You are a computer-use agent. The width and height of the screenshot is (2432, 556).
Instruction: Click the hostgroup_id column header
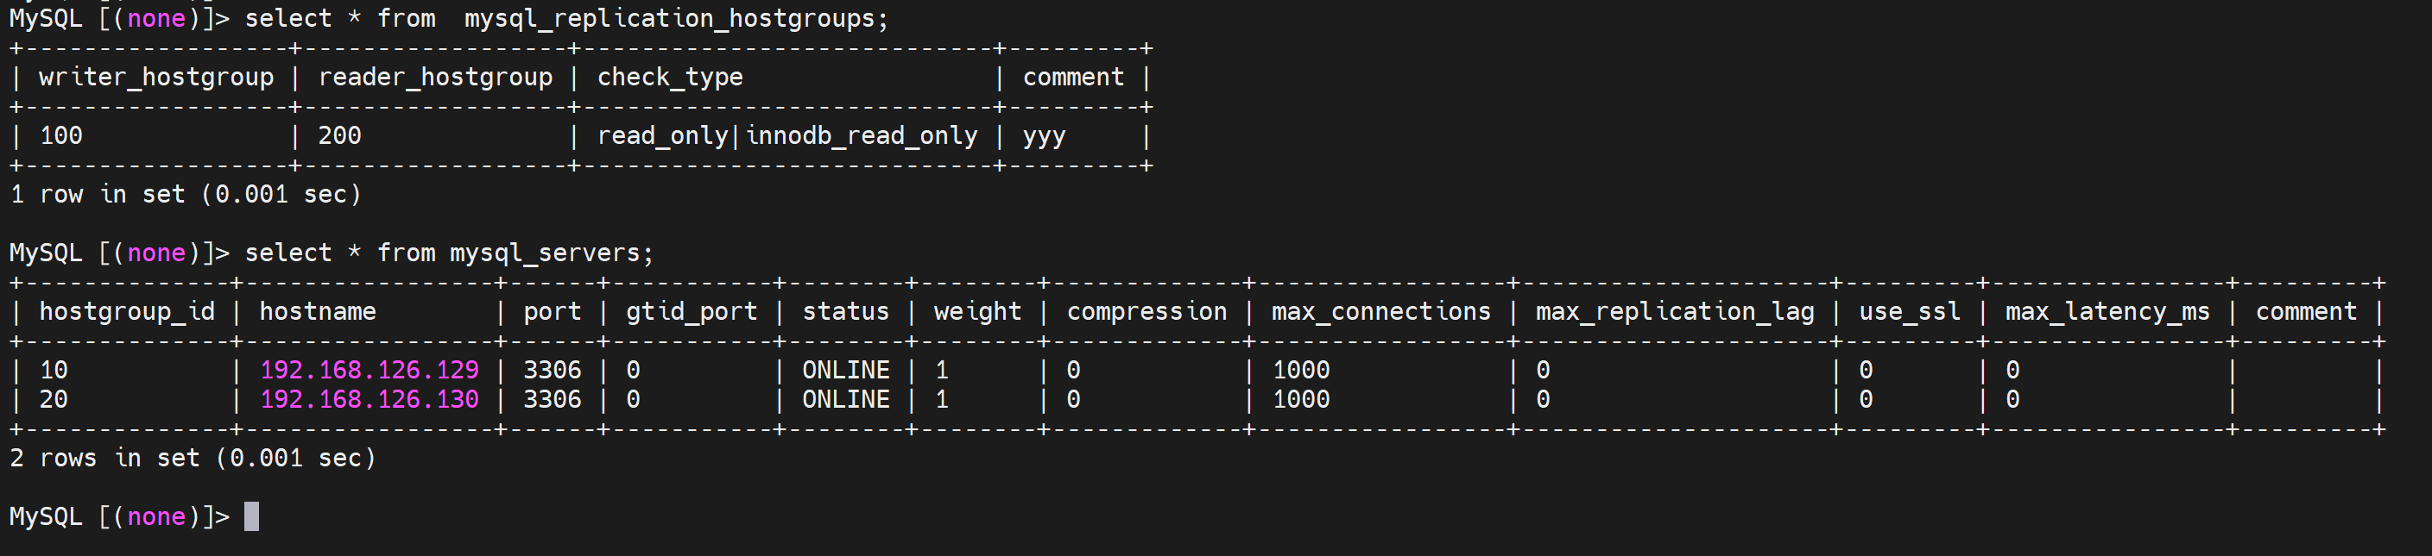tap(127, 312)
